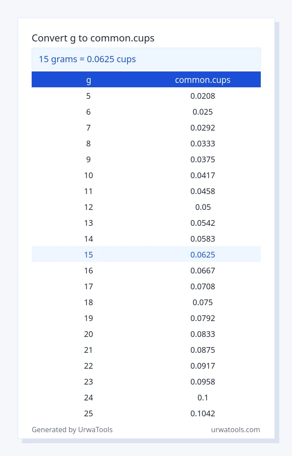The height and width of the screenshot is (456, 292).
Task: Select the 10 grams row
Action: click(x=146, y=176)
